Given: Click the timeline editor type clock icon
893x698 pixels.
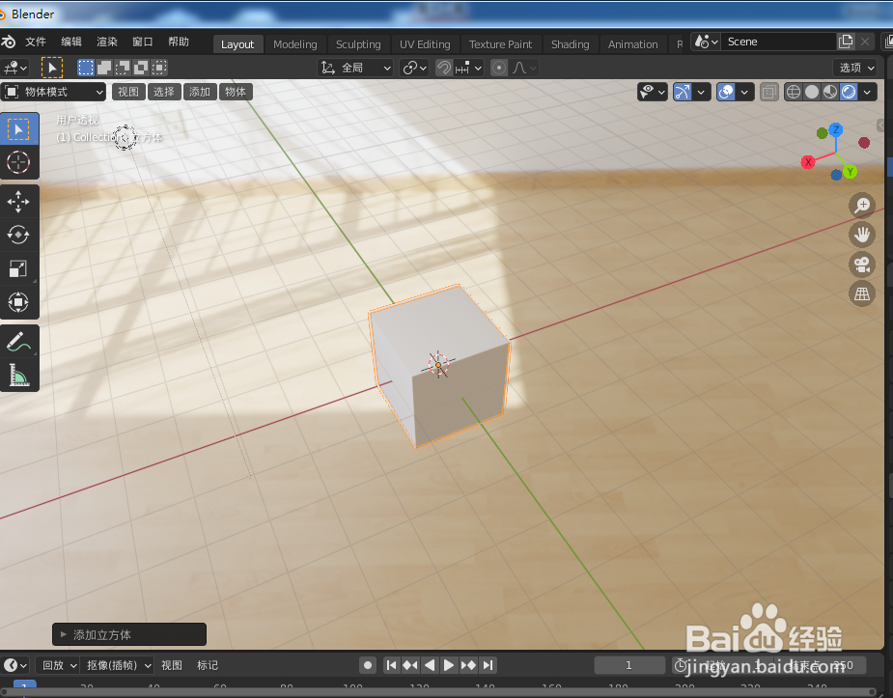Looking at the screenshot, I should tap(14, 665).
